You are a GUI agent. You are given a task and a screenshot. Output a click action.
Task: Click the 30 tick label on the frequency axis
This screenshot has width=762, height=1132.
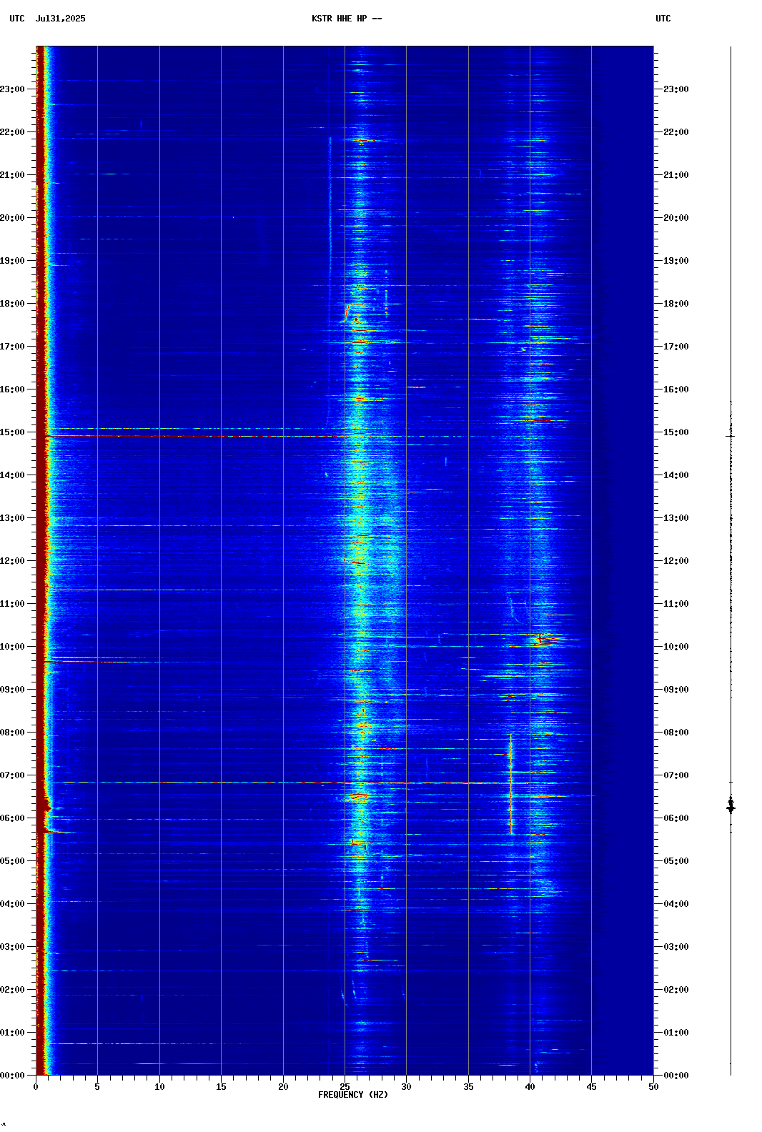406,1087
